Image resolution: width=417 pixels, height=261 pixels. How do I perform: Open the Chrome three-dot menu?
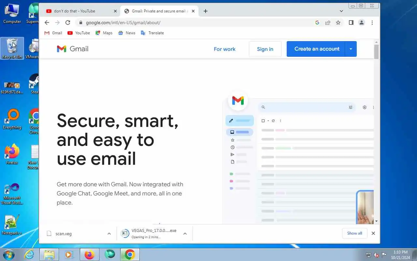click(372, 23)
